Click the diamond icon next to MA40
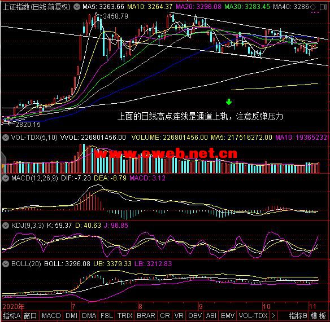 coord(313,7)
